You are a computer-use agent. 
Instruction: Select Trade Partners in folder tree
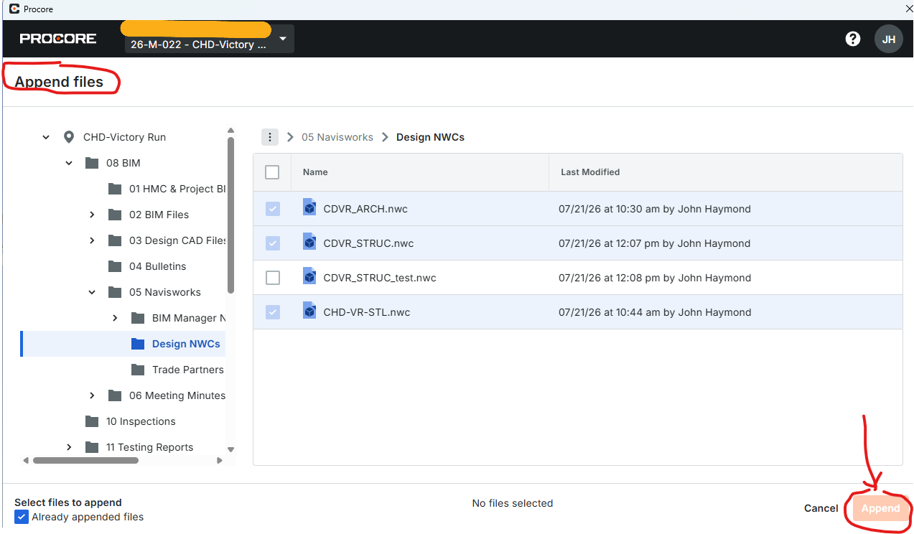188,370
